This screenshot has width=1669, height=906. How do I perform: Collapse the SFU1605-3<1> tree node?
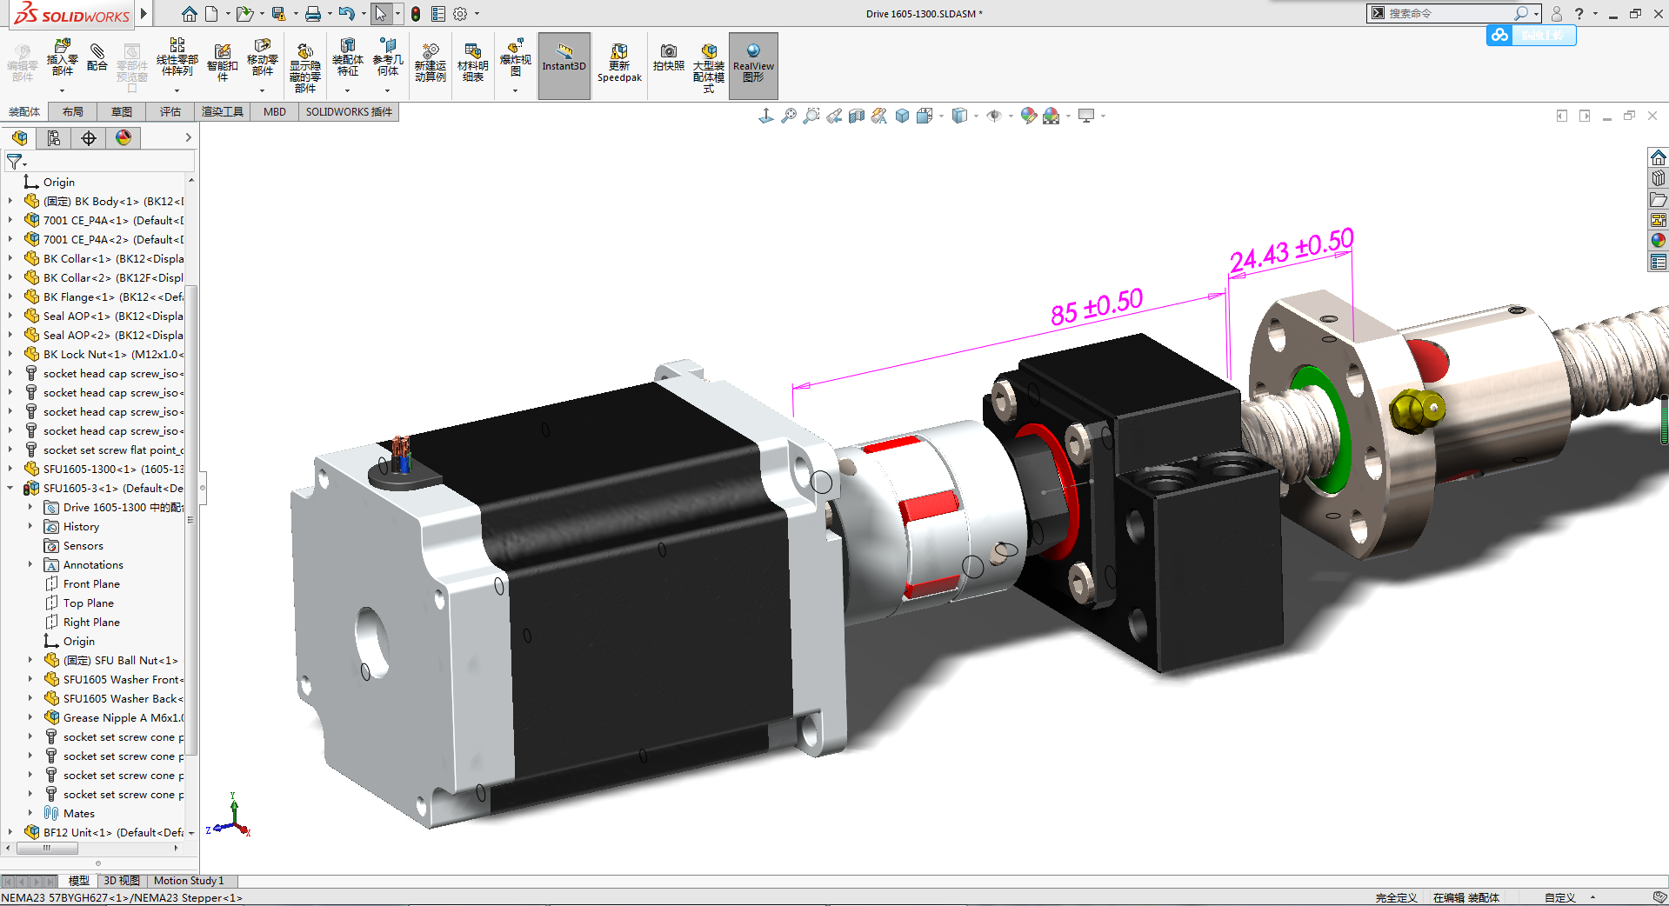point(10,489)
